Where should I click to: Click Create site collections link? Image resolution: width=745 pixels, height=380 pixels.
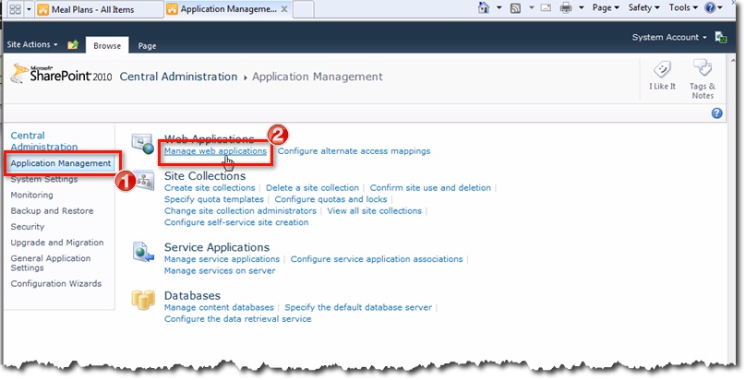(210, 188)
